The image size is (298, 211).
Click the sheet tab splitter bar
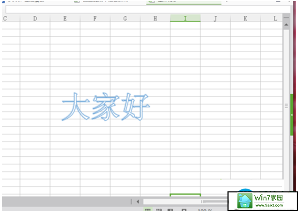tap(131, 202)
